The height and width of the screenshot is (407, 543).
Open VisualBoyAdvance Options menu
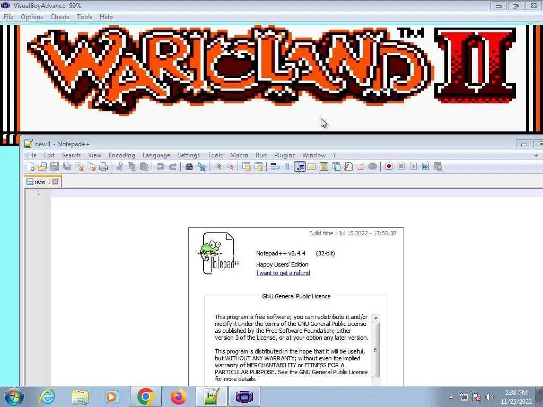point(32,17)
